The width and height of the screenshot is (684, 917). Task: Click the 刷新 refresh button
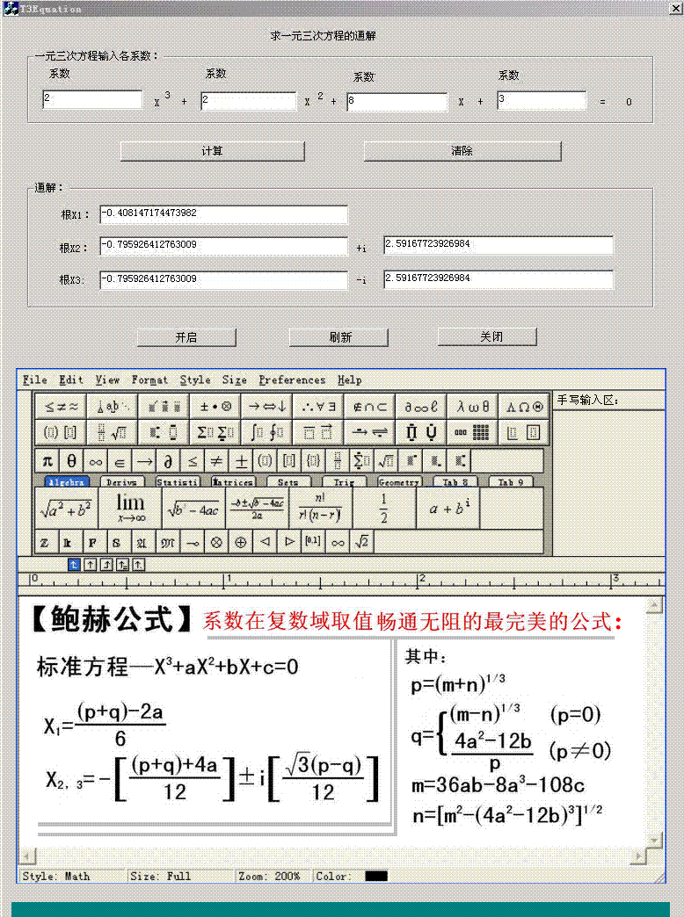(339, 337)
